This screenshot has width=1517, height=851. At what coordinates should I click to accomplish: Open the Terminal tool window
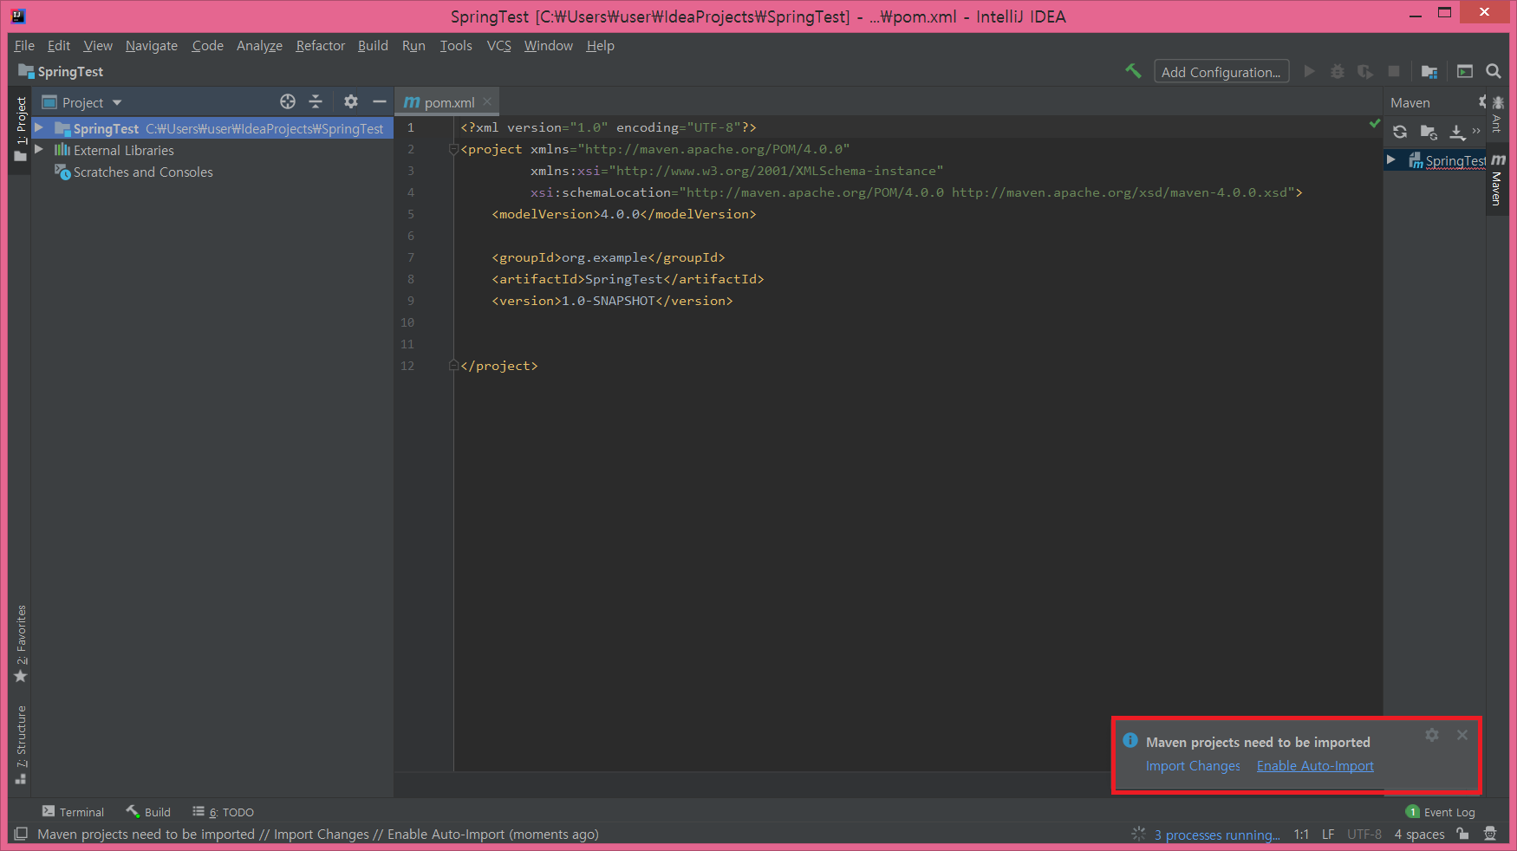pyautogui.click(x=73, y=812)
